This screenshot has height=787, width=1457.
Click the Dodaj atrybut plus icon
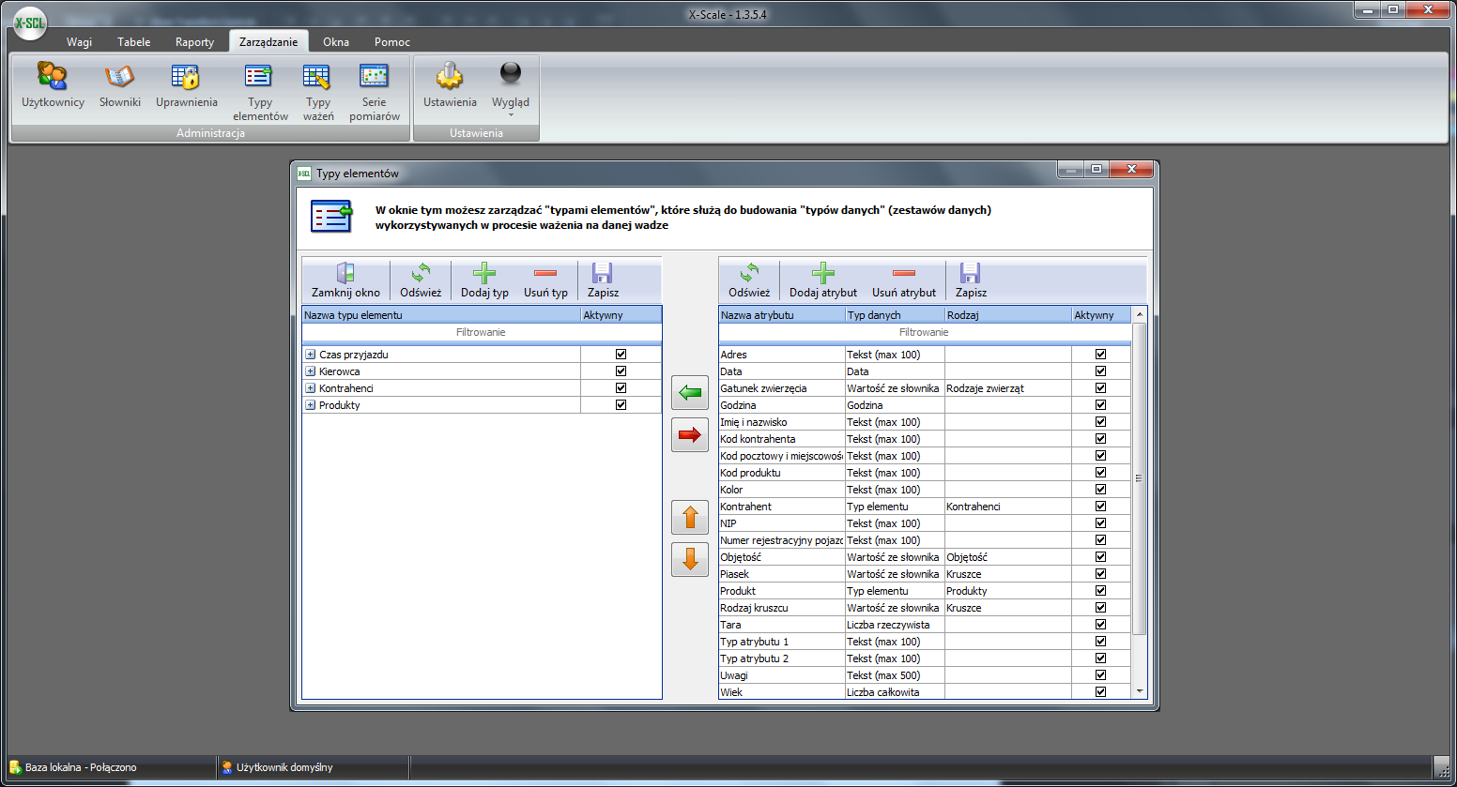point(822,273)
